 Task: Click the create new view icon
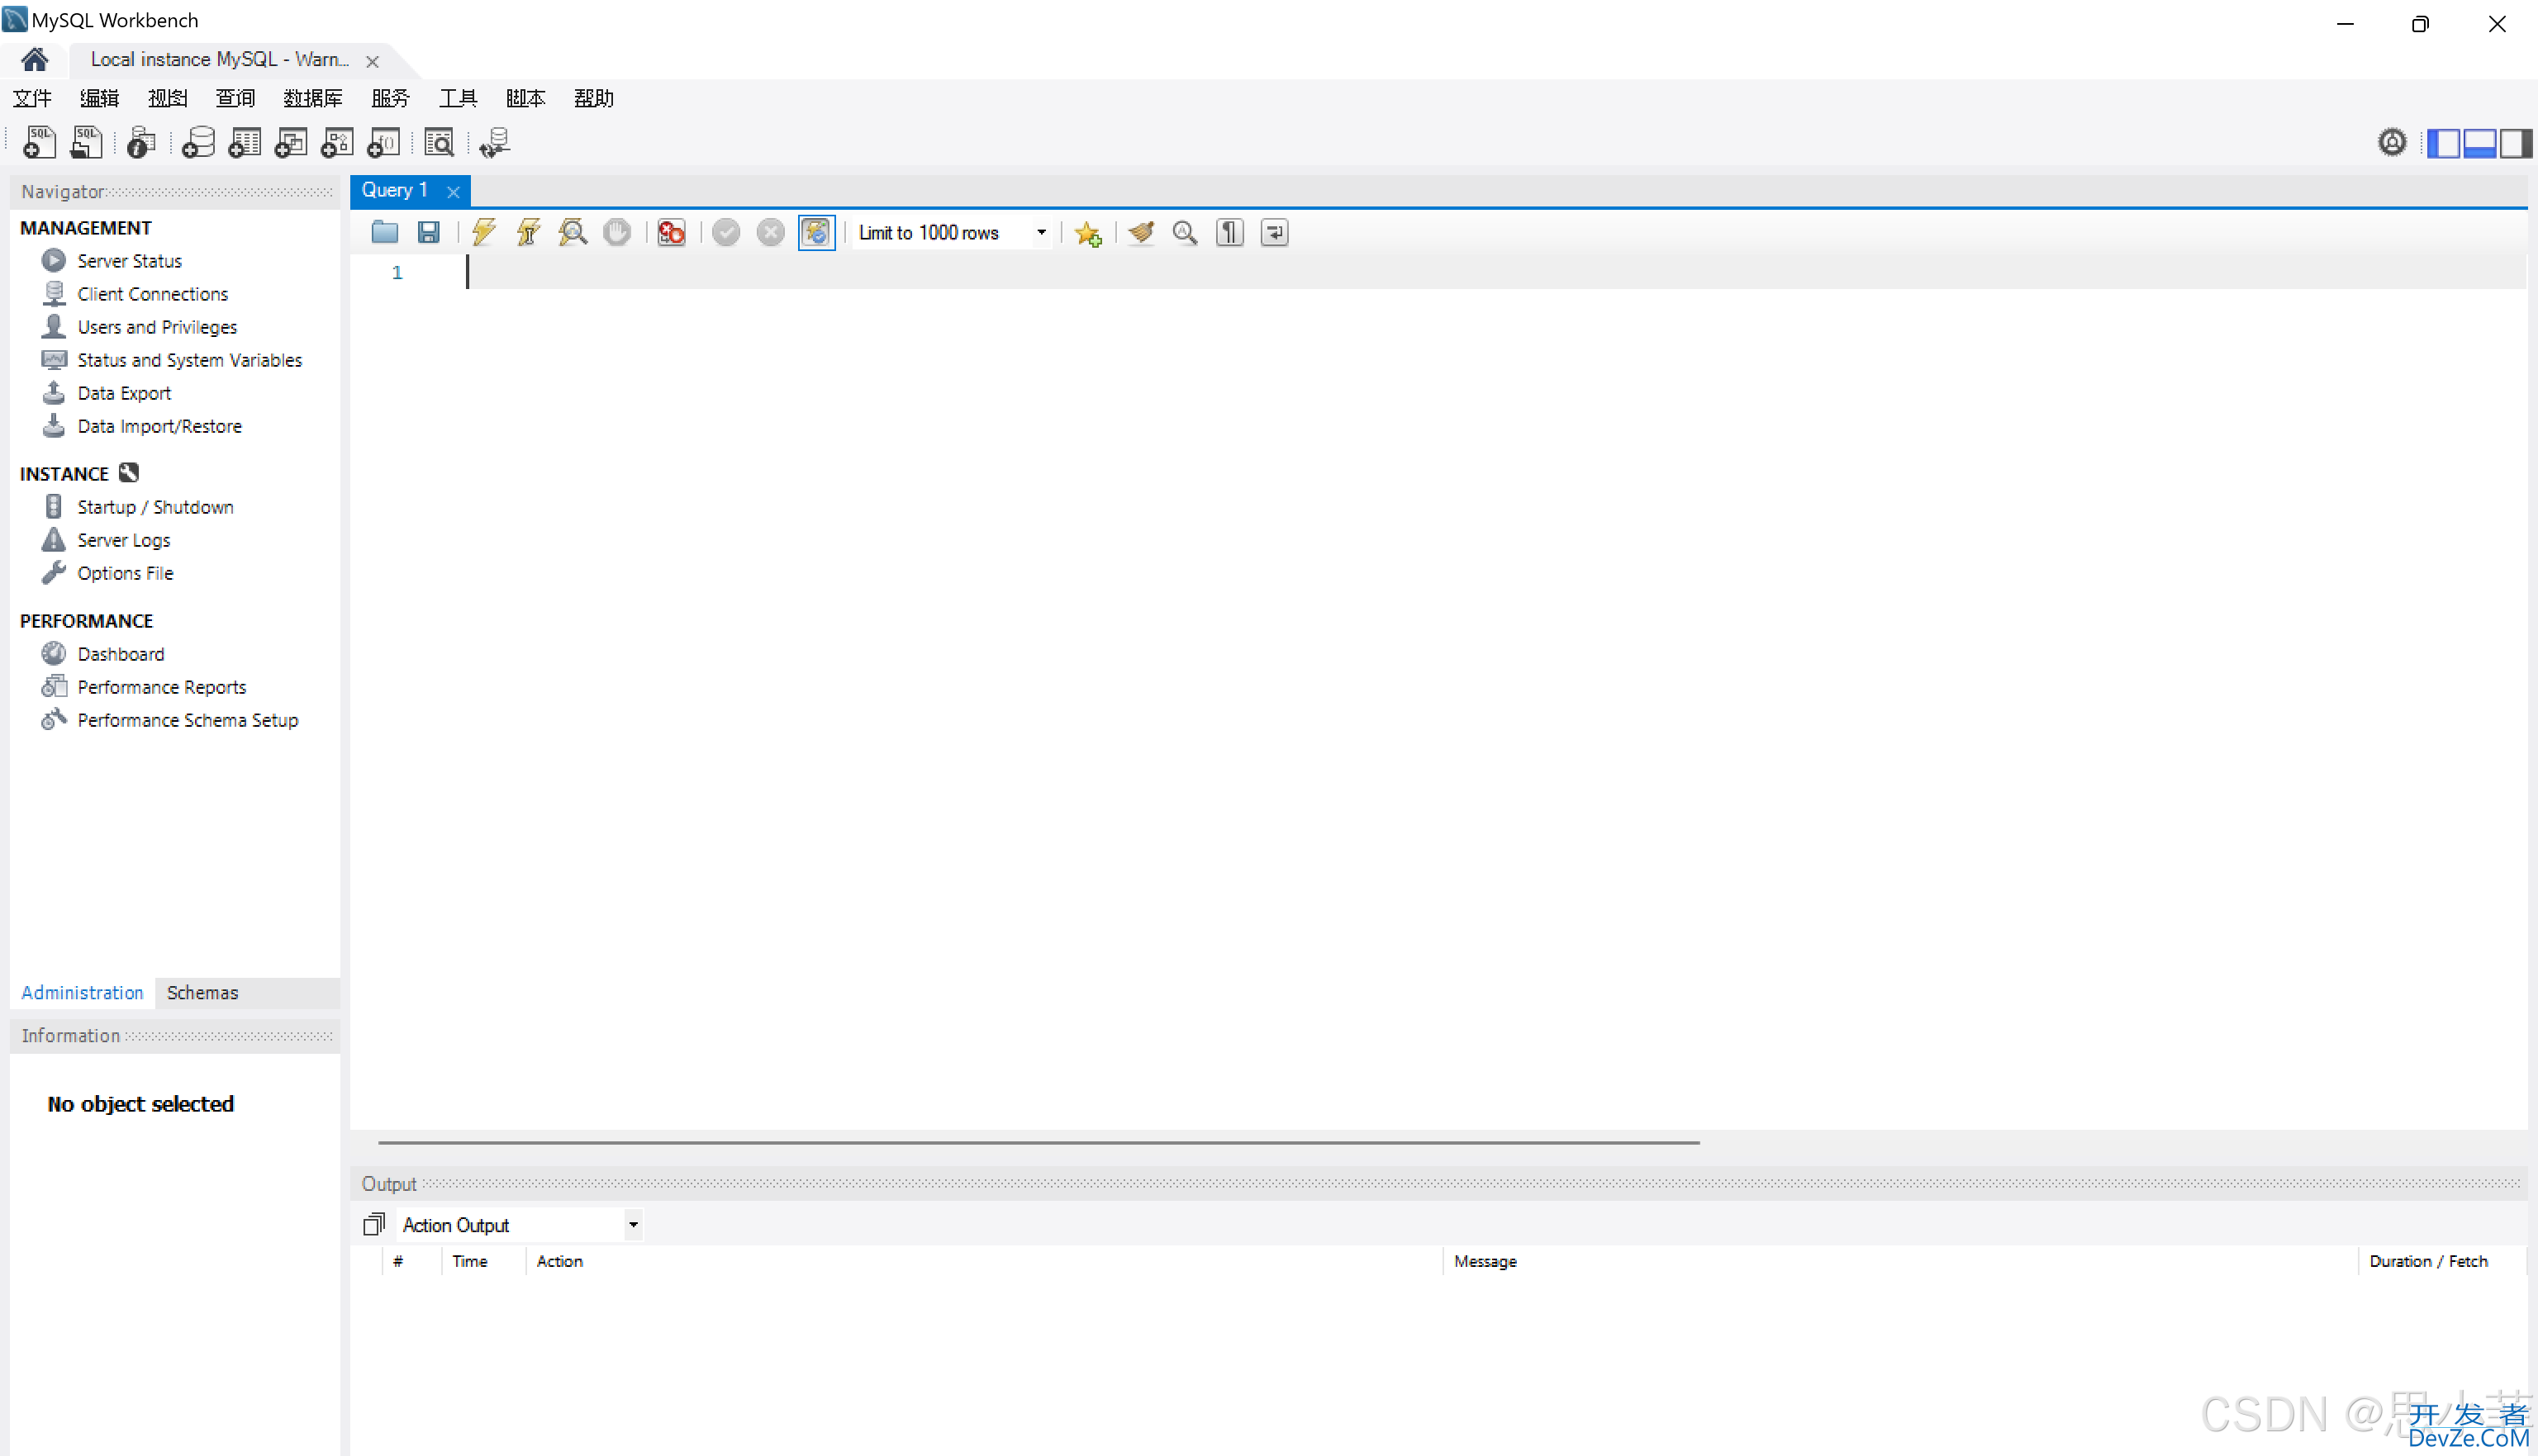291,143
